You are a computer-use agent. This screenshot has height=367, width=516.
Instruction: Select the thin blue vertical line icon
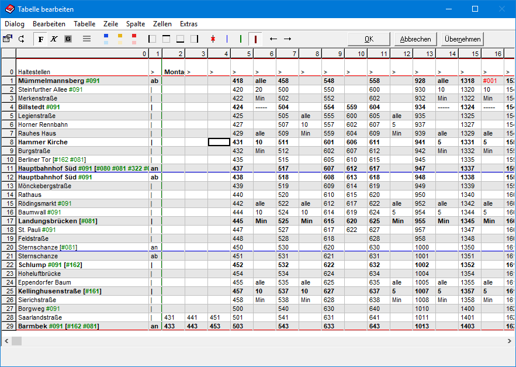pos(227,39)
